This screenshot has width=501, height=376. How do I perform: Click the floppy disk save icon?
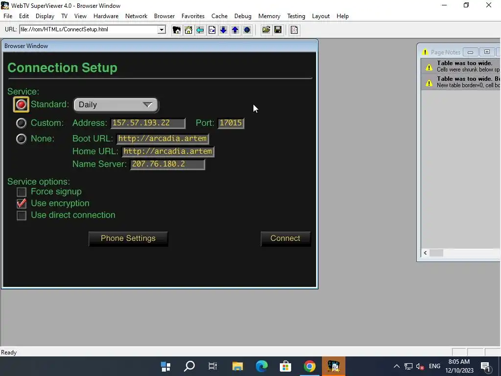point(278,30)
